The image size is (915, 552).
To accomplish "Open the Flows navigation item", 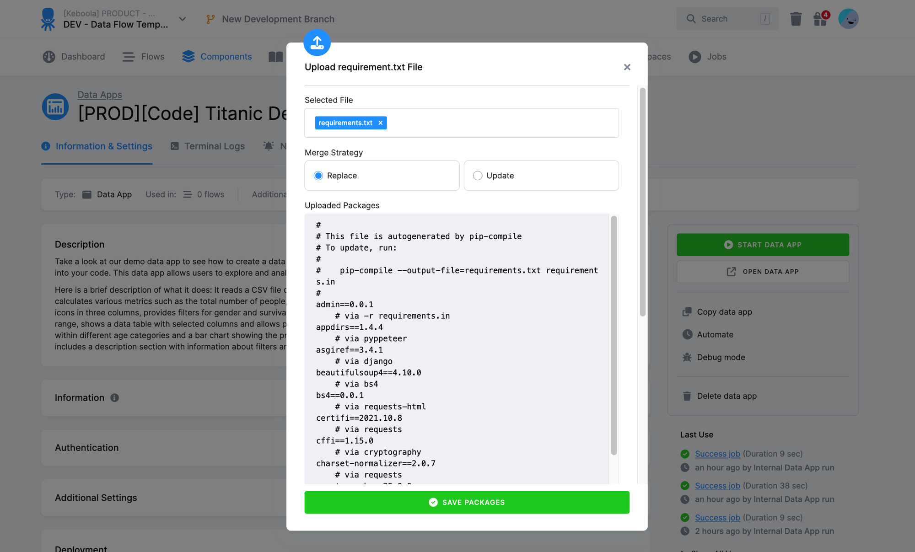I will (x=143, y=56).
